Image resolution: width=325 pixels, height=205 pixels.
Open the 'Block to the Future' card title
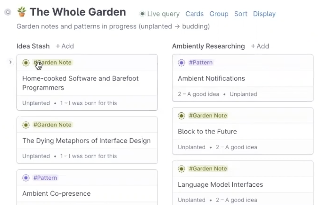(207, 132)
